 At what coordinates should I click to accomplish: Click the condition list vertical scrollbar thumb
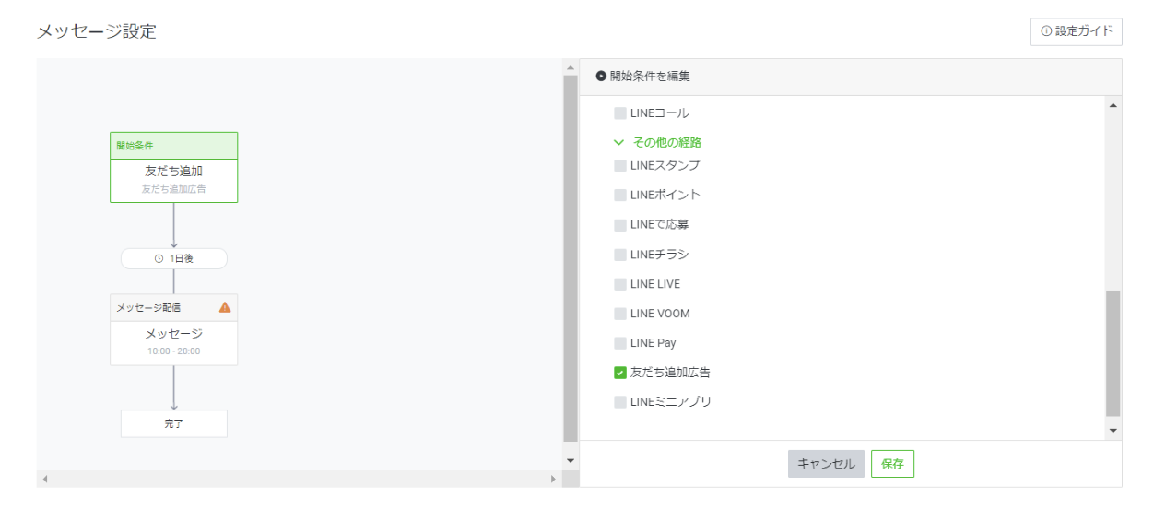click(1113, 352)
